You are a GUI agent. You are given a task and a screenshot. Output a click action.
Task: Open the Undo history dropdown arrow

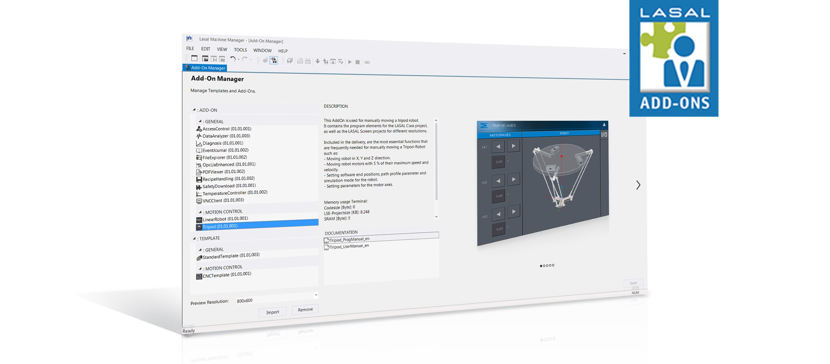(x=239, y=59)
